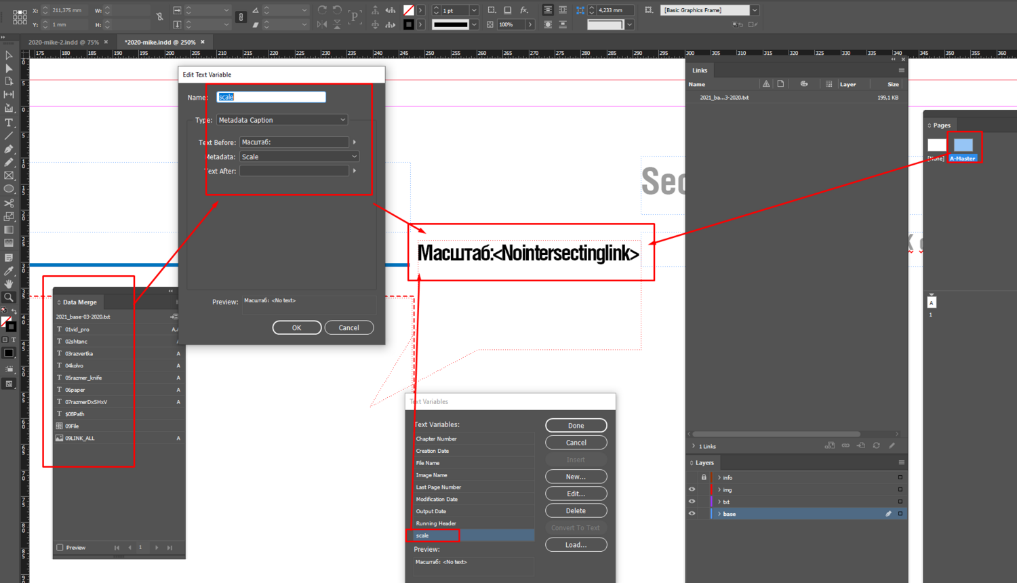Viewport: 1017px width, 583px height.
Task: Choose the Pen tool
Action: [9, 149]
